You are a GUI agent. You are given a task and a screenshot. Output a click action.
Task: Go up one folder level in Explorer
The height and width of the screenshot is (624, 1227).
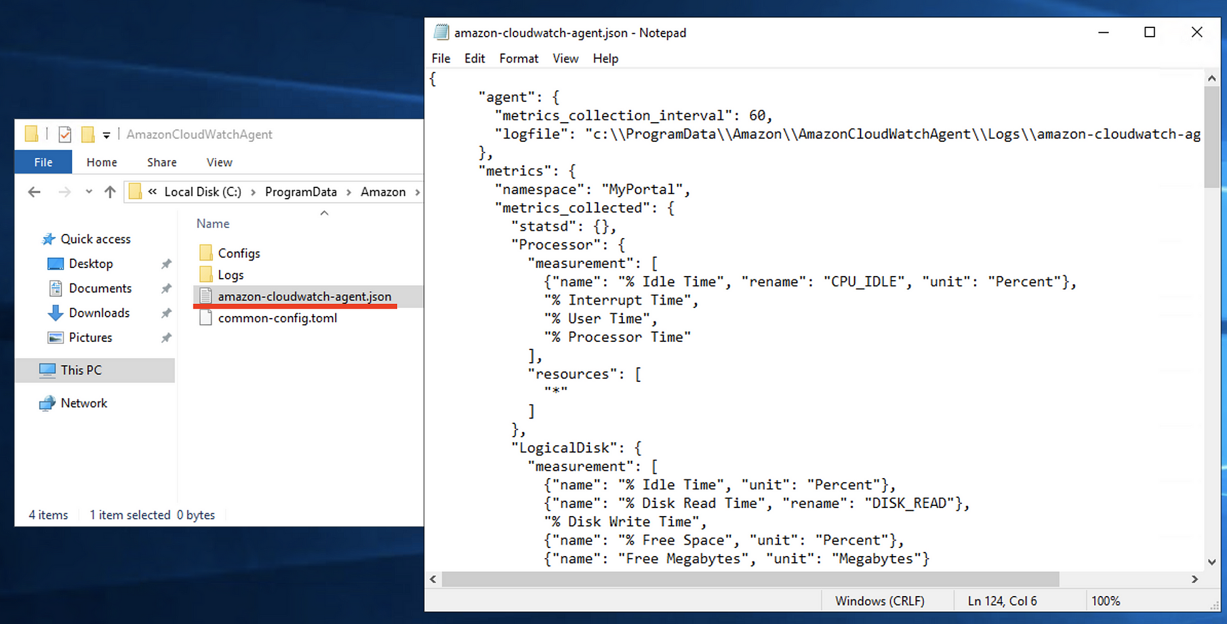coord(110,192)
